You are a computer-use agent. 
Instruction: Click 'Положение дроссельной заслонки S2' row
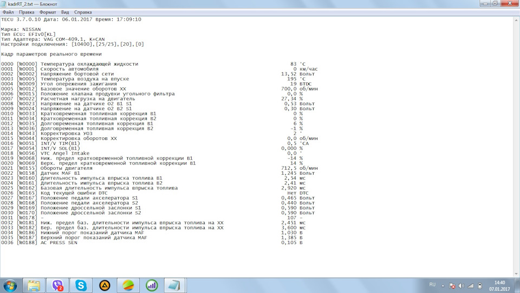click(158, 213)
